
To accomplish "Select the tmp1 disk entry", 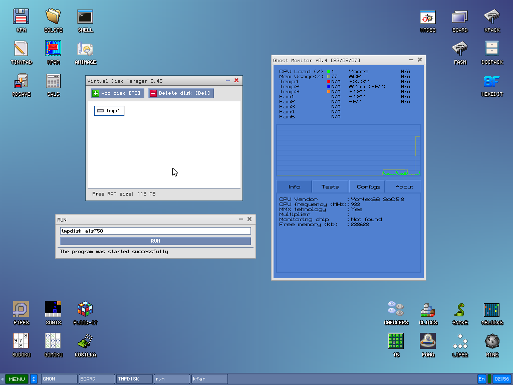I will [109, 111].
